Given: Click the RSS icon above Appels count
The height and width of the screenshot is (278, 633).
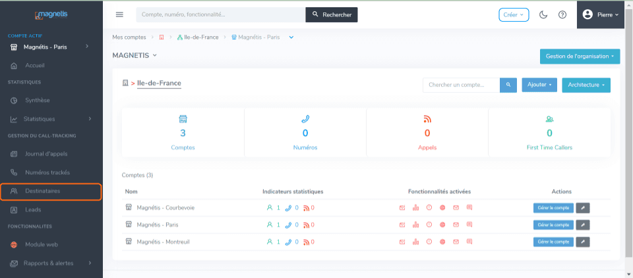Looking at the screenshot, I should (x=427, y=119).
